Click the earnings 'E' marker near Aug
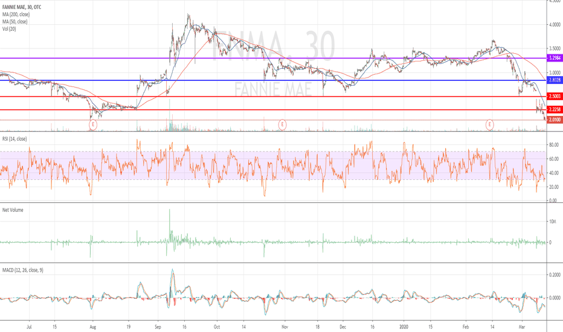563x332 pixels. 93,125
